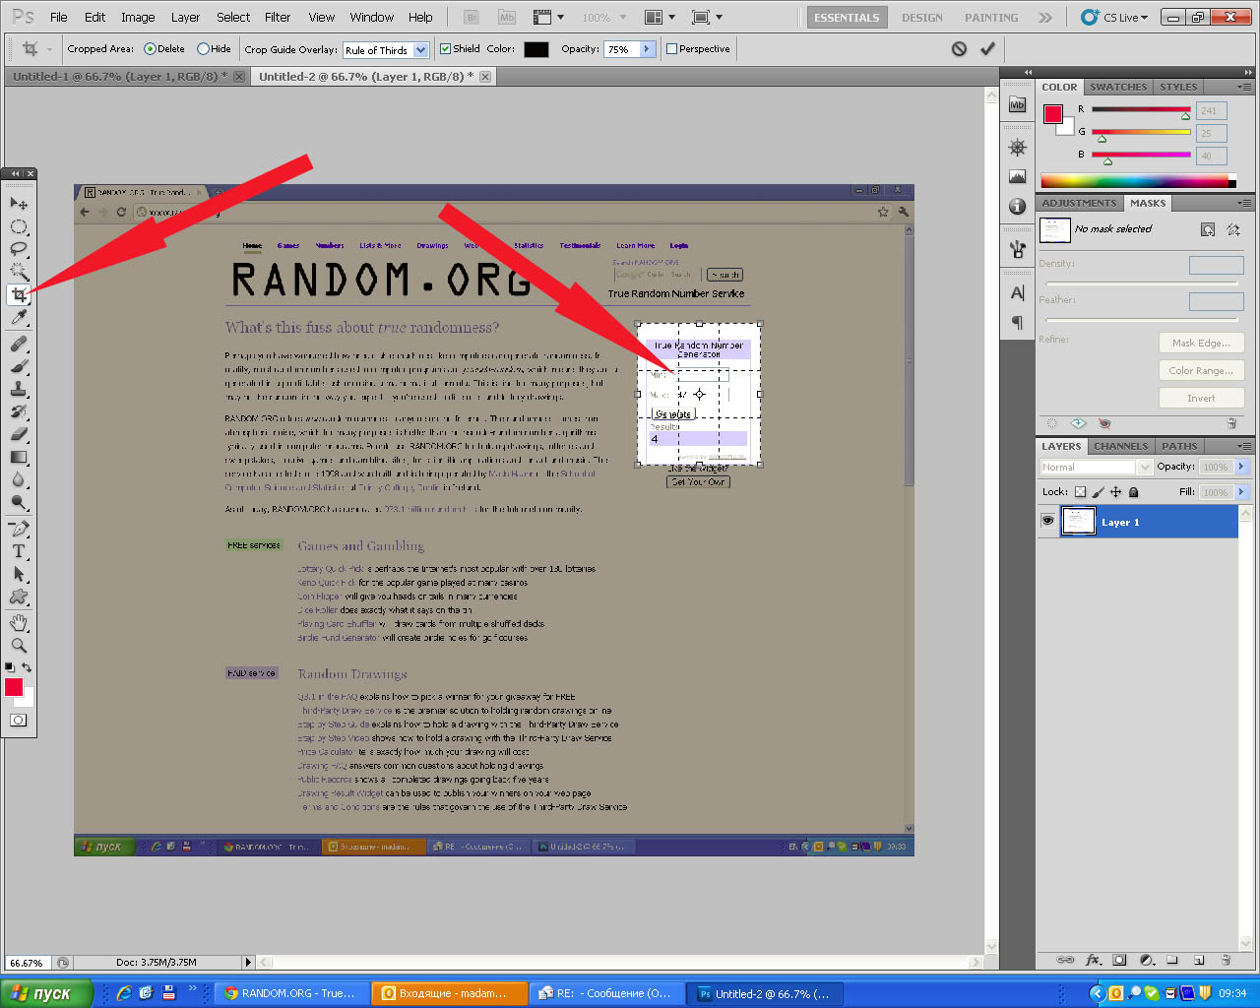Choose Hide for Cropped Area
This screenshot has height=1008, width=1260.
[x=203, y=48]
